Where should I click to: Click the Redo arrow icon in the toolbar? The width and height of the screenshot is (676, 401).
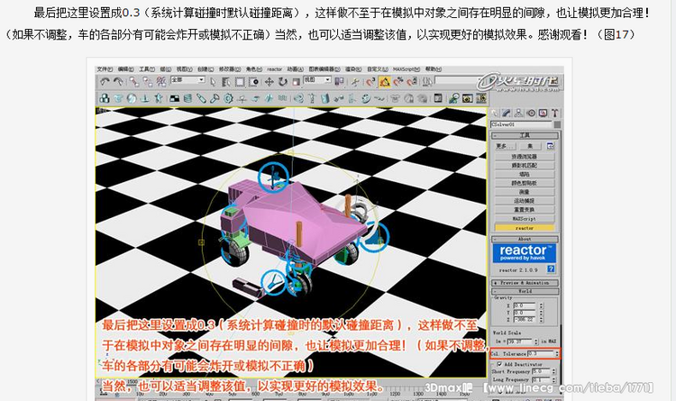(118, 81)
